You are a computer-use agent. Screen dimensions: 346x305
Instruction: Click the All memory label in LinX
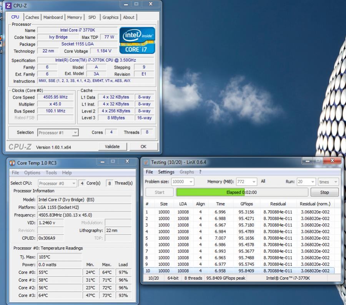(x=263, y=181)
